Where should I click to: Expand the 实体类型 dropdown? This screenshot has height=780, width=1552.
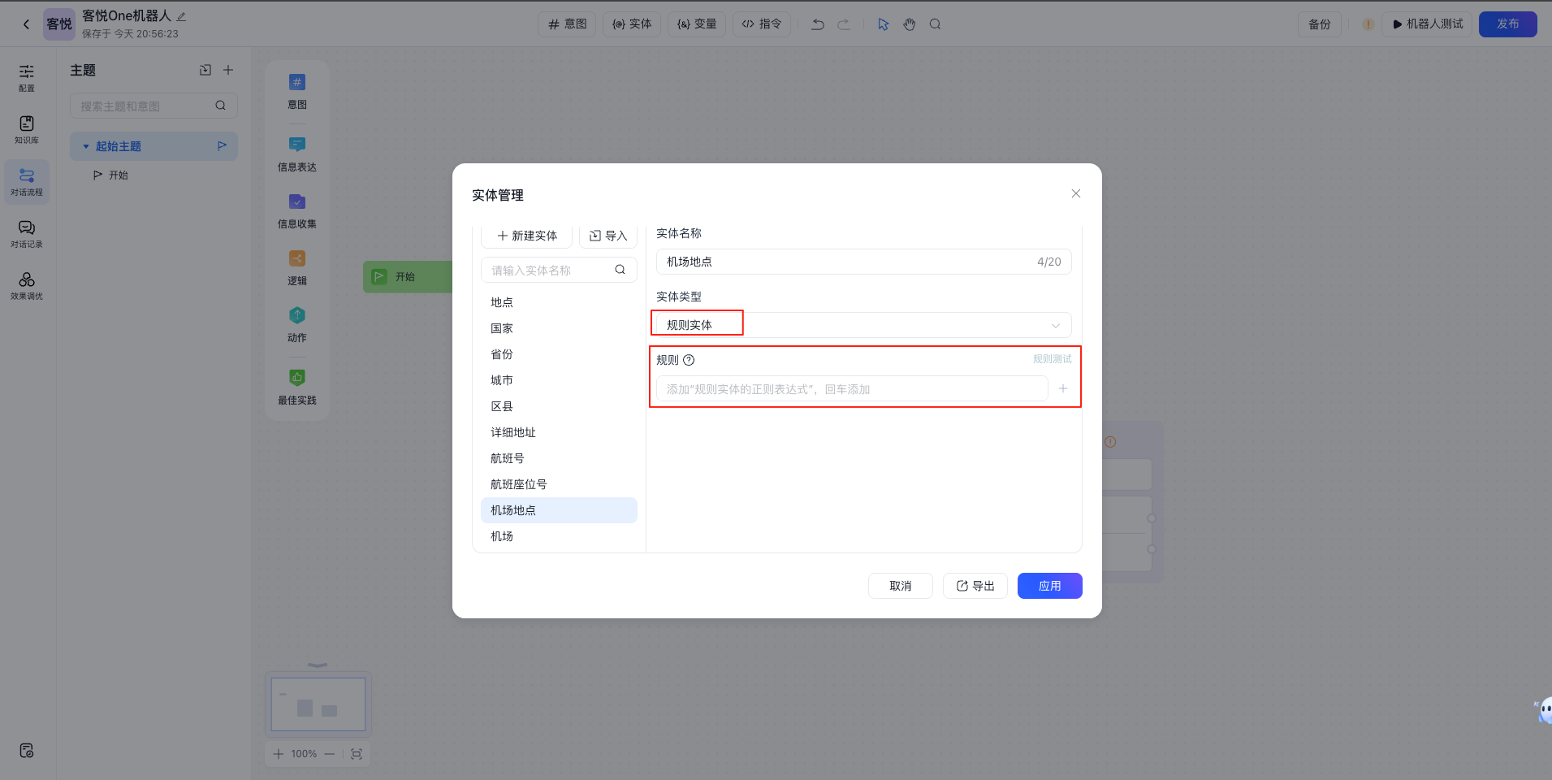[x=1055, y=325]
